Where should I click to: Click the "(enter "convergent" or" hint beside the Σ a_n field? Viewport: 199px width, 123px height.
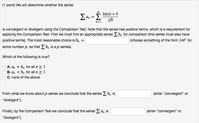coord(164,111)
